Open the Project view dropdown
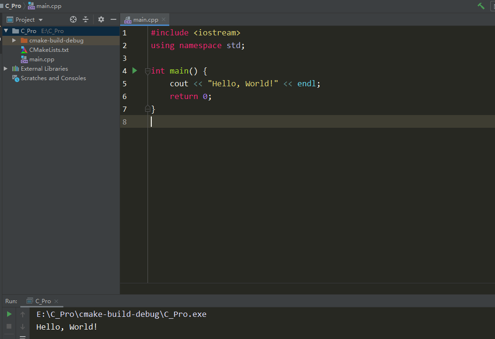The height and width of the screenshot is (339, 495). 41,20
